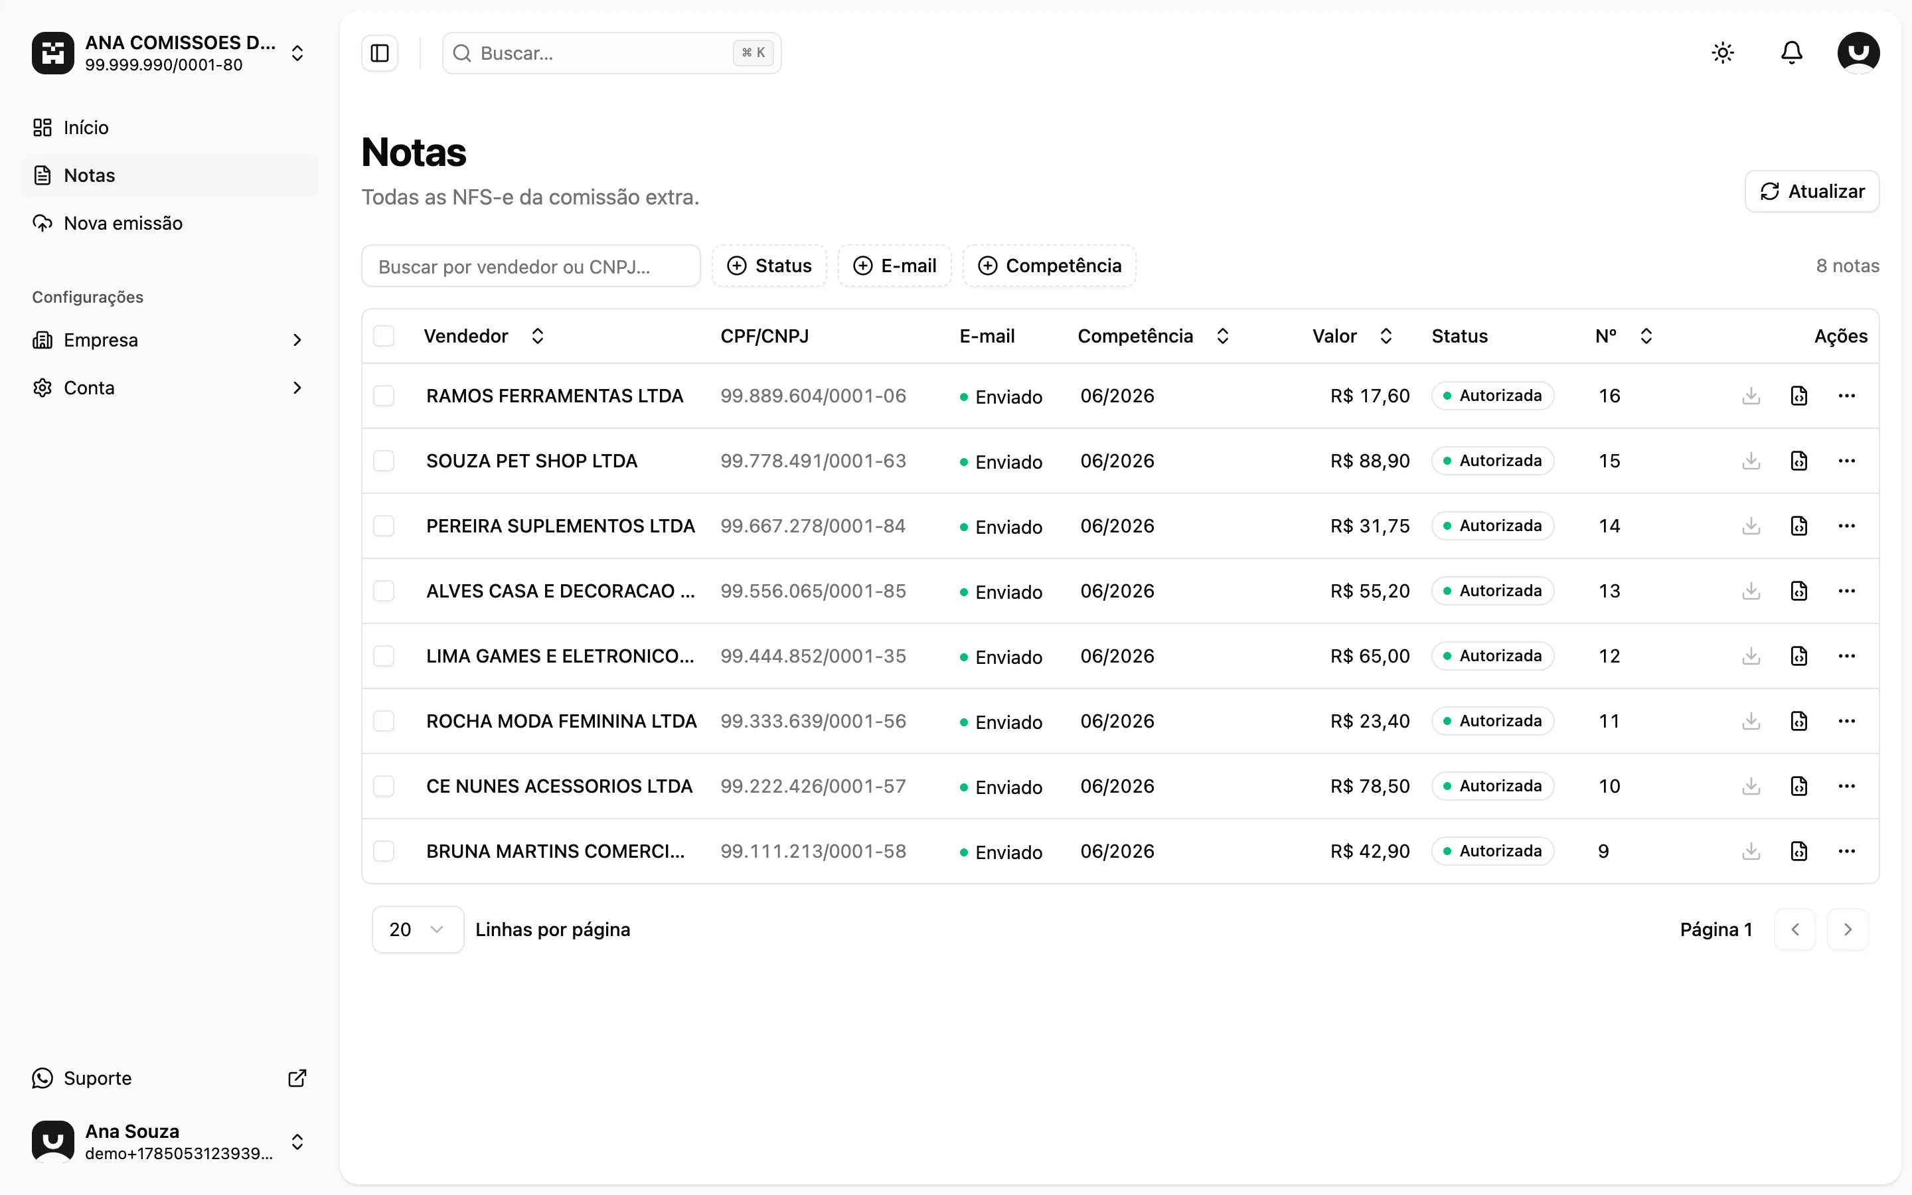This screenshot has height=1195, width=1912.
Task: Click the Autorizada badge for note 16
Action: [x=1492, y=396]
